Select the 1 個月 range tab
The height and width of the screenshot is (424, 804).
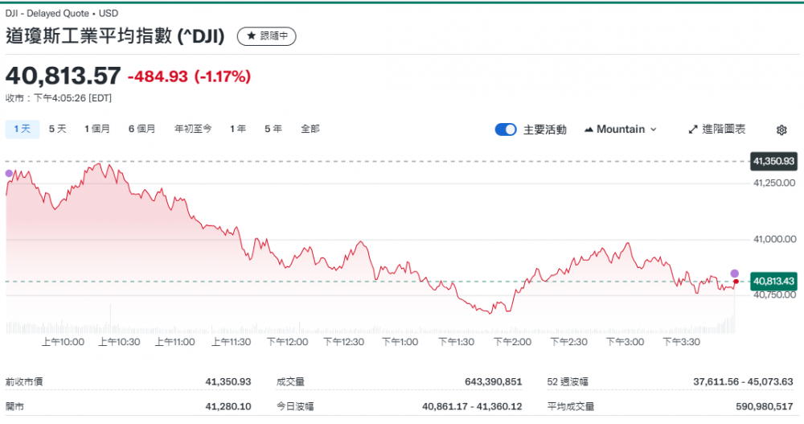pyautogui.click(x=97, y=129)
